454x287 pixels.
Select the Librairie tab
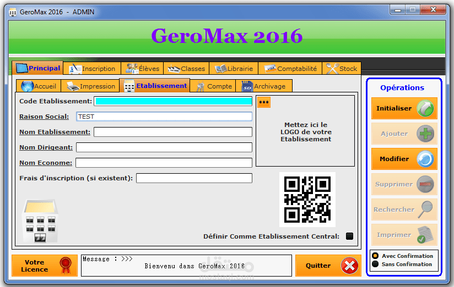(x=234, y=69)
